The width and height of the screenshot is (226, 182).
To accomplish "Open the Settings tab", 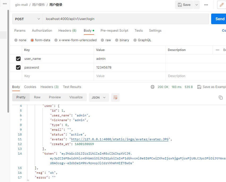I will click(155, 31).
